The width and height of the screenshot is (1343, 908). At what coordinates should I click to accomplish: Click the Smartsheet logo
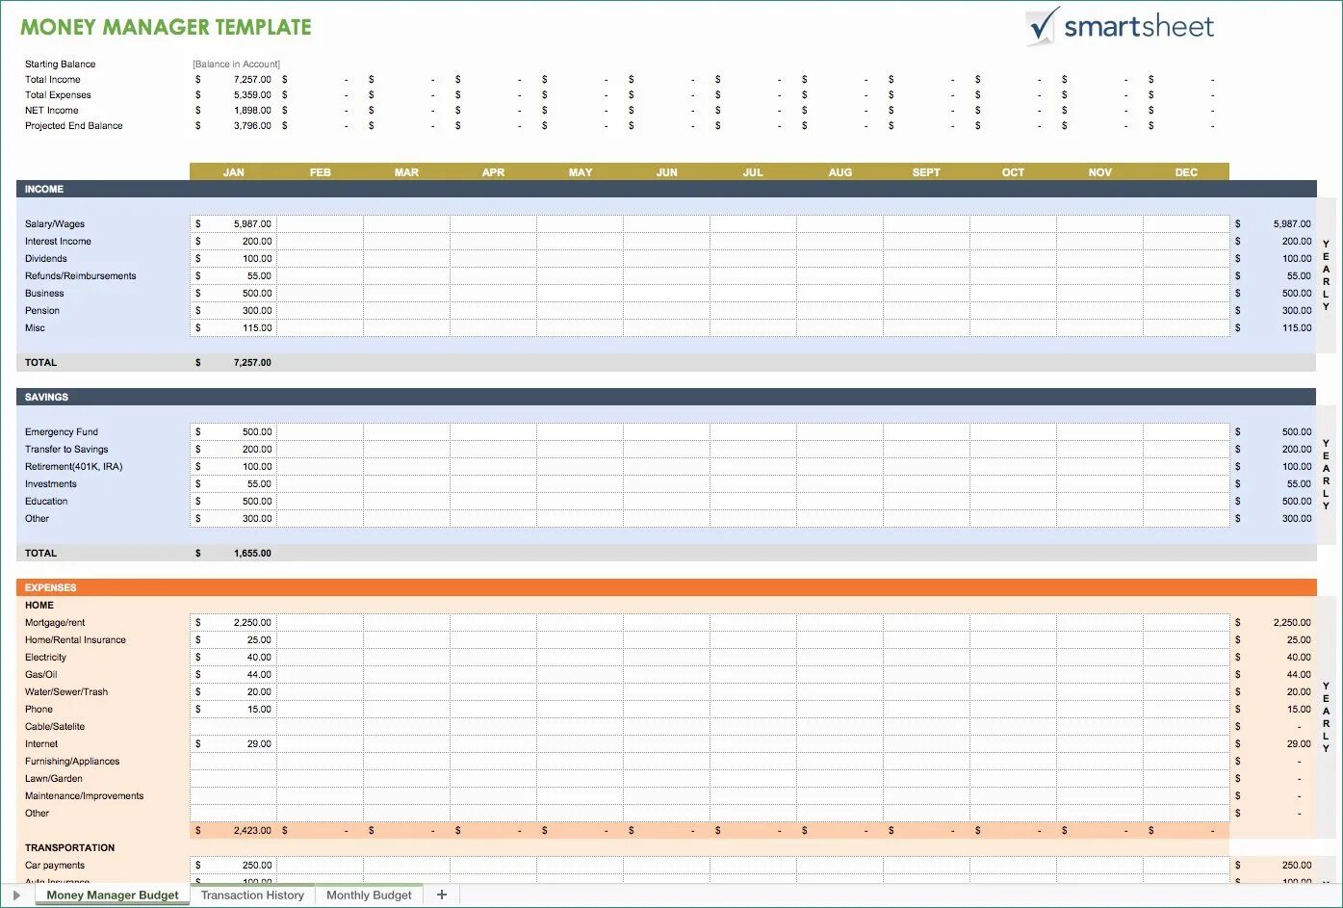(1120, 27)
